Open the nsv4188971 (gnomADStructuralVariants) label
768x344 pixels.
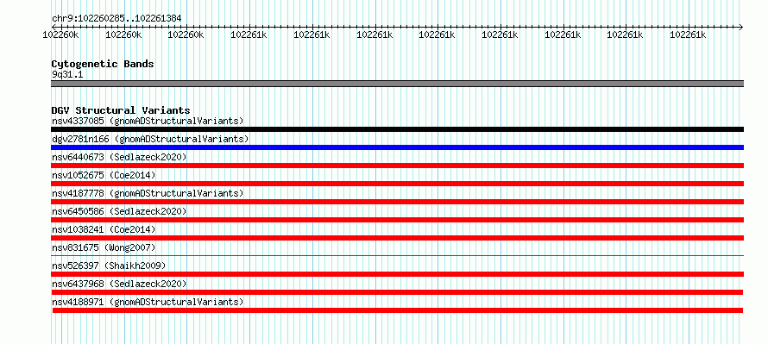point(148,302)
